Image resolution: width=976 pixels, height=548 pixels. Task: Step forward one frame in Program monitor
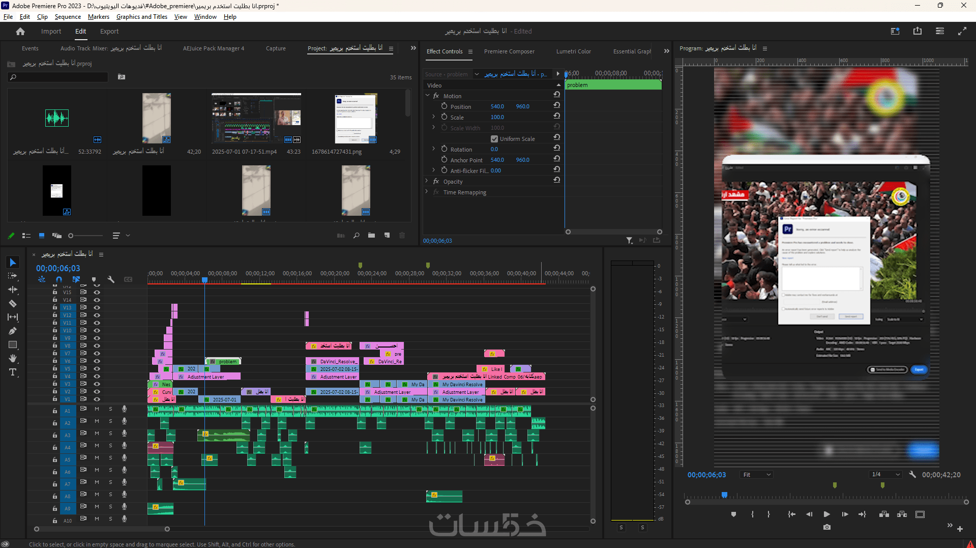pyautogui.click(x=845, y=514)
